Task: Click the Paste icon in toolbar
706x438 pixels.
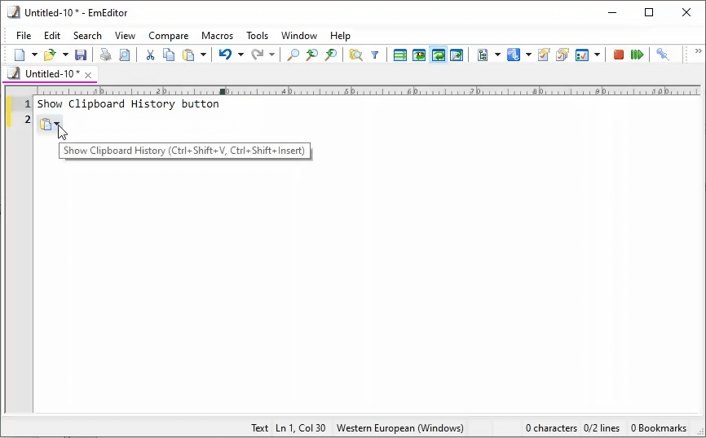Action: coord(188,55)
